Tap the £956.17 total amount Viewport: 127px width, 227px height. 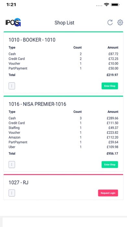tap(112, 154)
